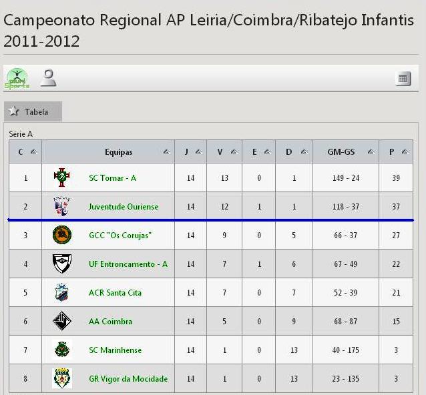Click the Juventude Ouriense club crest
426x395 pixels.
pos(62,206)
